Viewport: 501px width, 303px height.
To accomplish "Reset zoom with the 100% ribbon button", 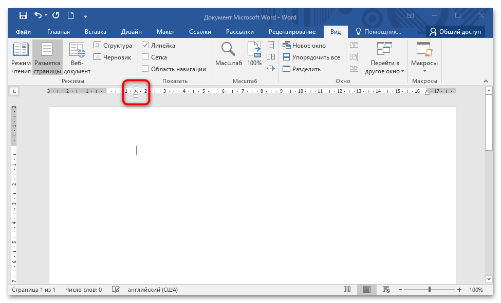I will [x=254, y=54].
